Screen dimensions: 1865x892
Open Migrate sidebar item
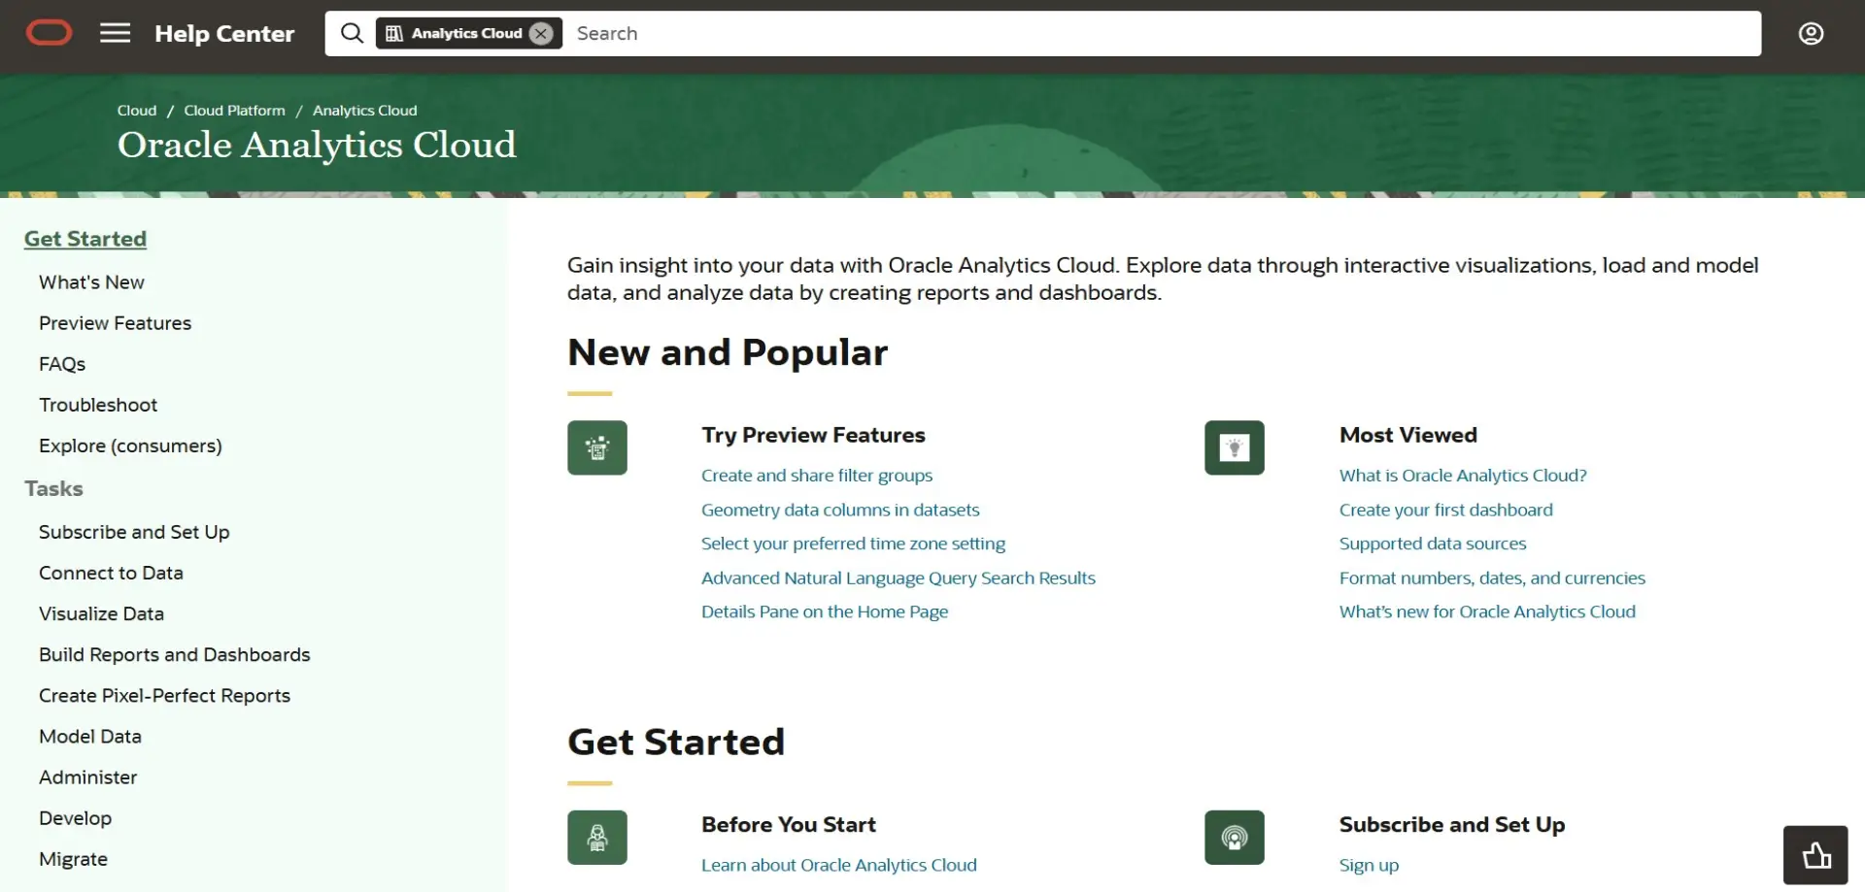pos(73,859)
